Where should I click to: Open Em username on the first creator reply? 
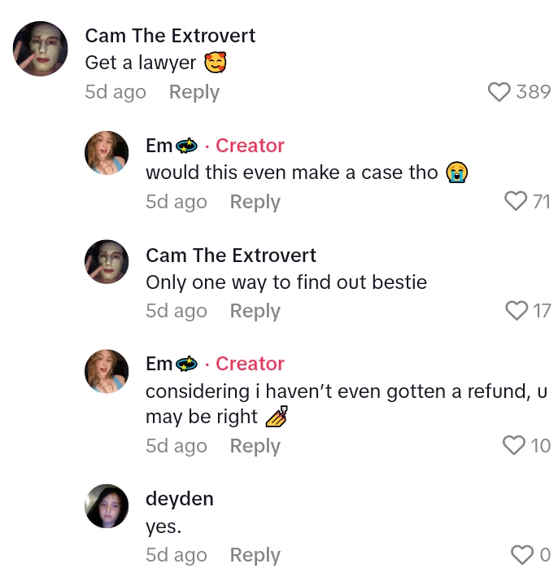[159, 146]
